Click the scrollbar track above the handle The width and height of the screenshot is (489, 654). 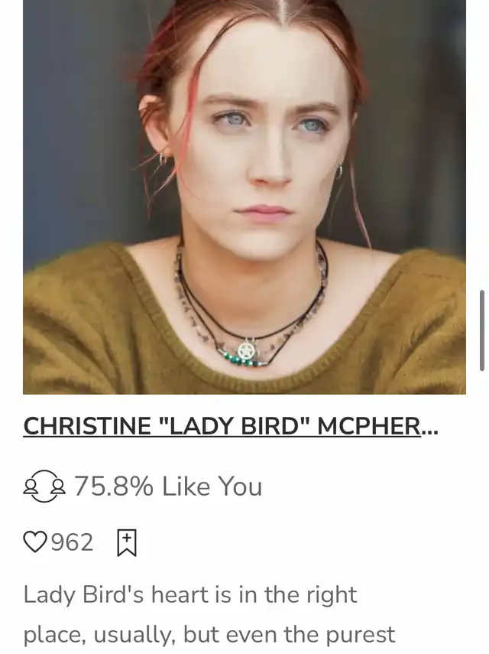(x=482, y=145)
